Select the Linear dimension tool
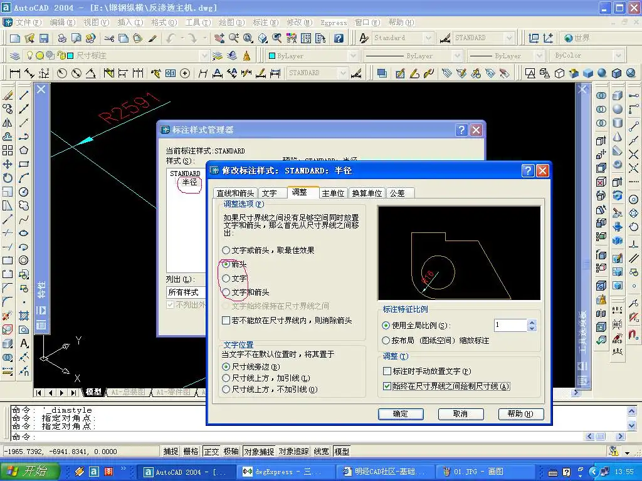Viewport: 642px width, 481px height. point(15,73)
